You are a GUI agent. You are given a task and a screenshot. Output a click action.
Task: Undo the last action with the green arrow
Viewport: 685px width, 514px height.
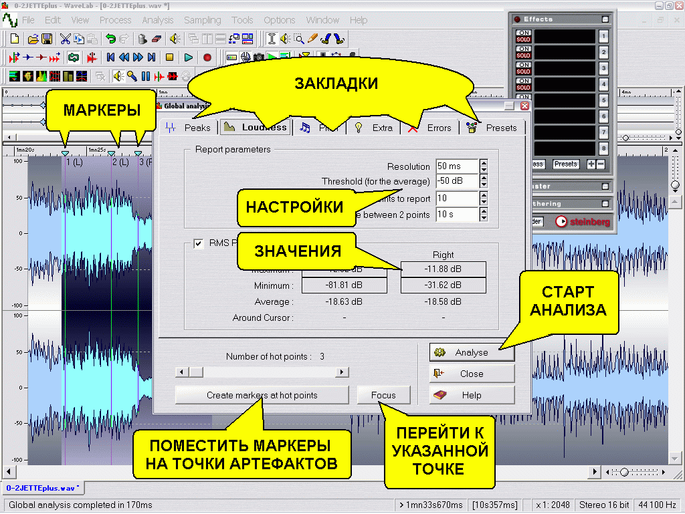pos(110,39)
